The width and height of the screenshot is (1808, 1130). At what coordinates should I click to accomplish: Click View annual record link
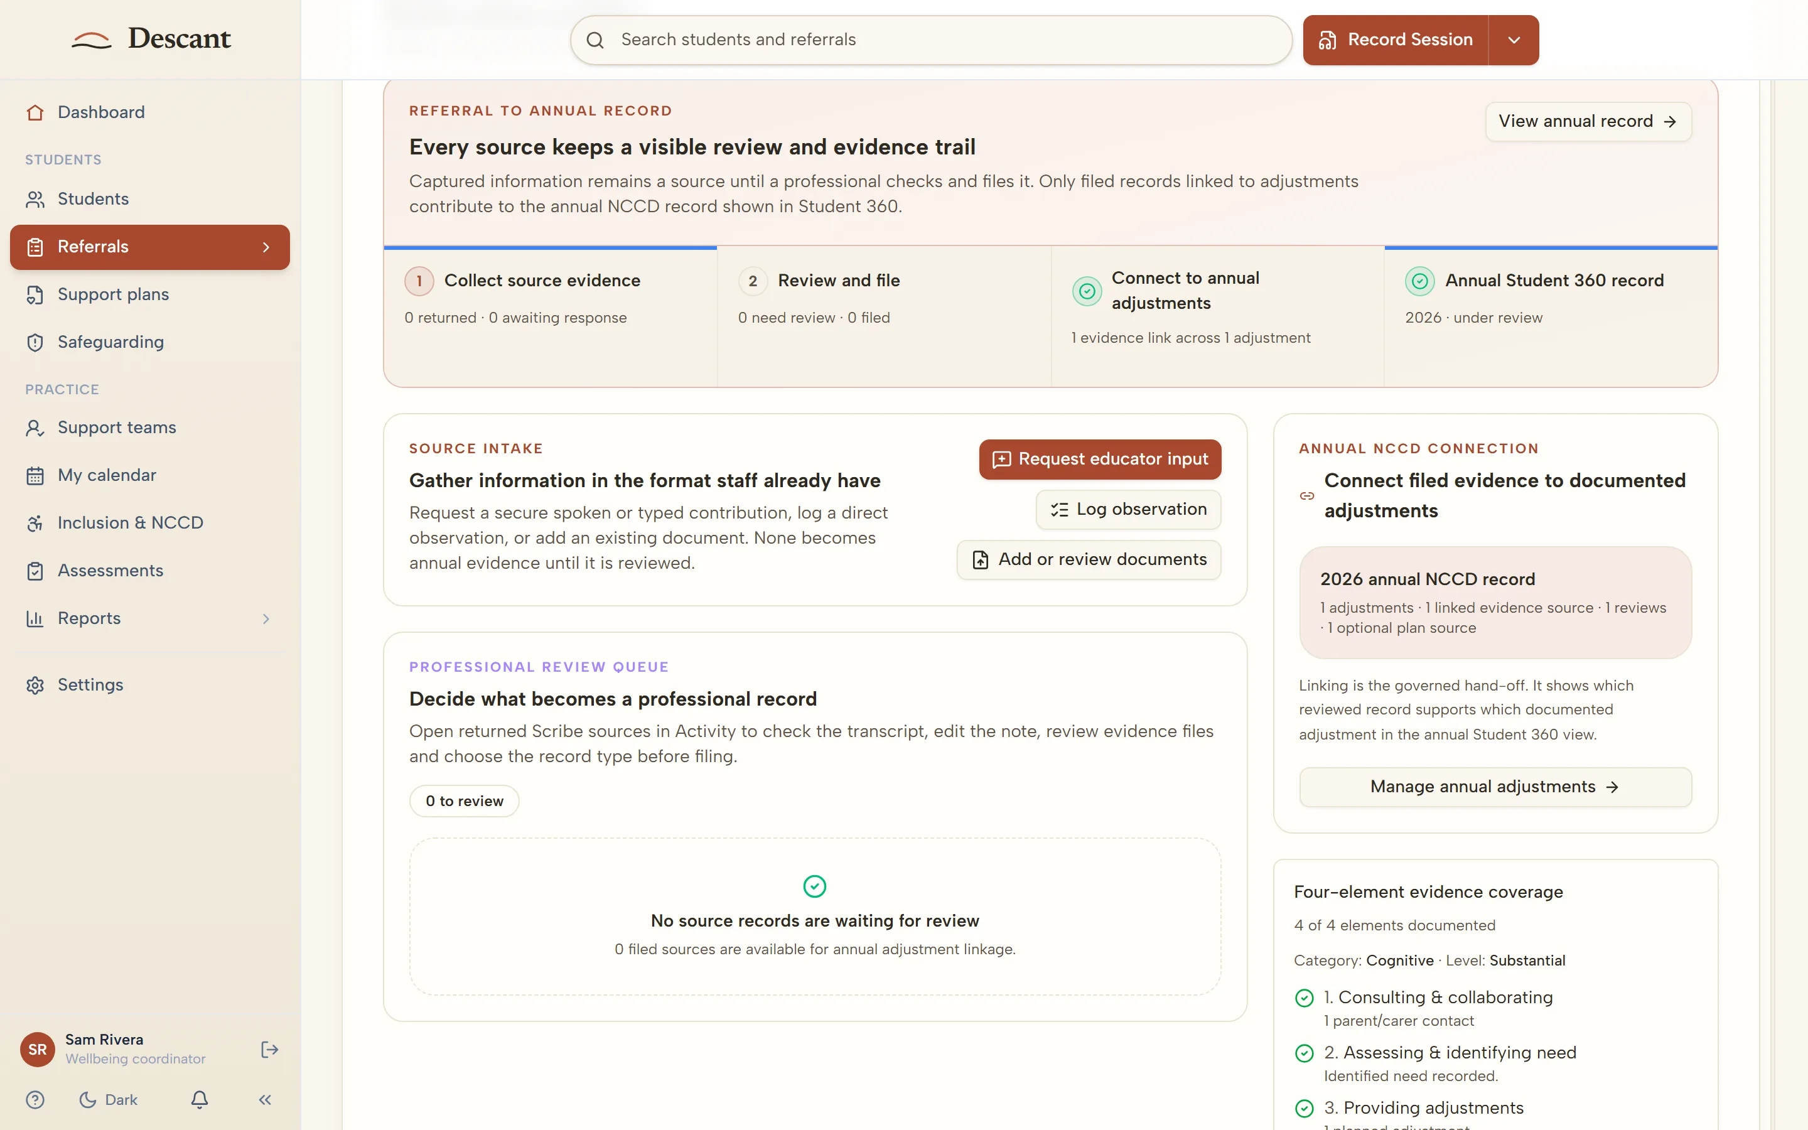[1588, 121]
